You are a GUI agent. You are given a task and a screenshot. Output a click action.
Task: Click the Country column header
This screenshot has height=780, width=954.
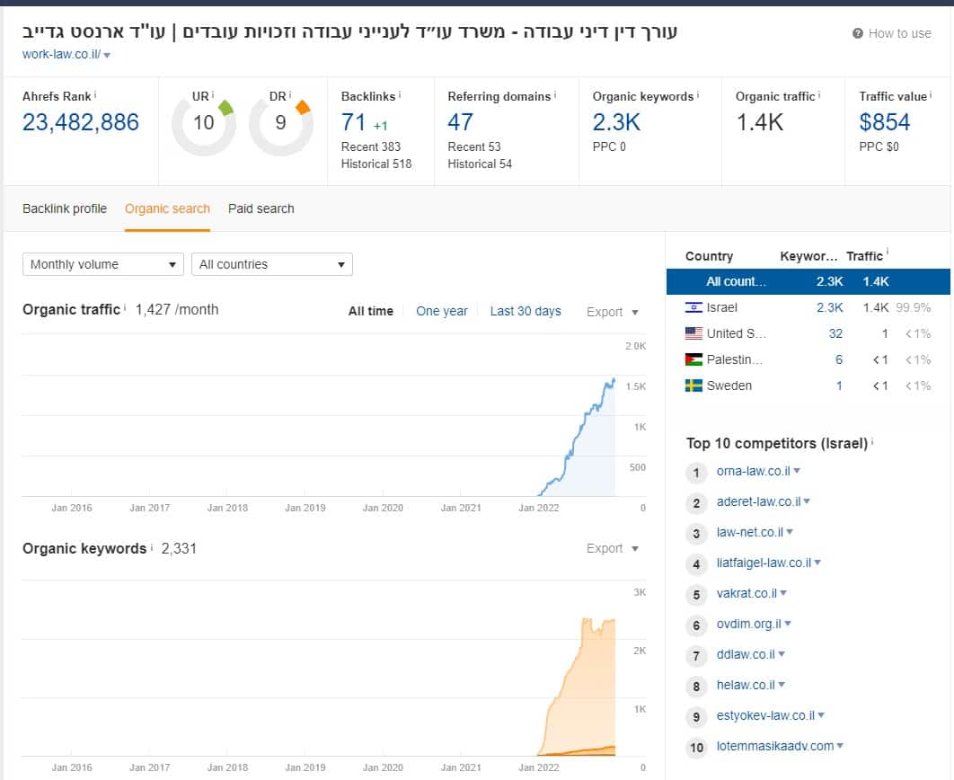[x=709, y=256]
